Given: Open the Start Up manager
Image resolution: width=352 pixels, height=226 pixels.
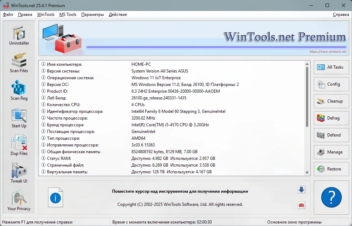Looking at the screenshot, I should pos(19,118).
